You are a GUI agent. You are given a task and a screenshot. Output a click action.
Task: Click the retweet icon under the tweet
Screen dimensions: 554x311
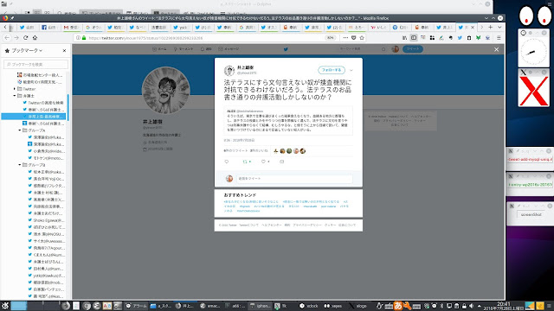coord(245,162)
